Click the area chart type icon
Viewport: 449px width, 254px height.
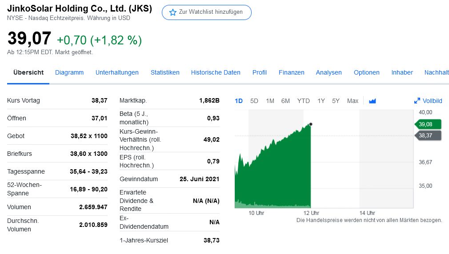tap(373, 101)
